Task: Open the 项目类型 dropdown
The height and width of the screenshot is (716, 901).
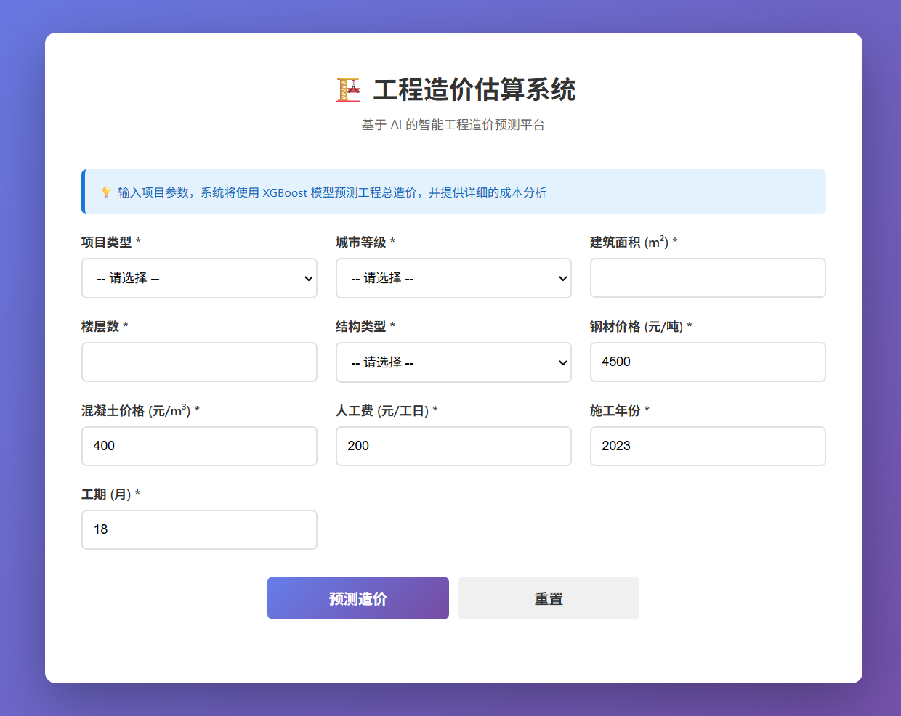Action: [199, 278]
